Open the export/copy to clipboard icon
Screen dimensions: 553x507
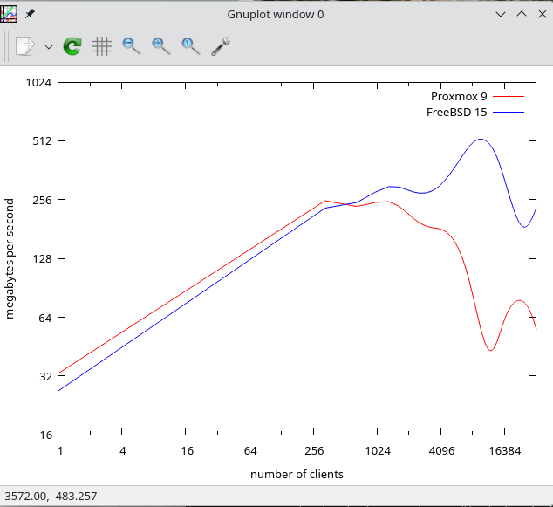(x=24, y=46)
